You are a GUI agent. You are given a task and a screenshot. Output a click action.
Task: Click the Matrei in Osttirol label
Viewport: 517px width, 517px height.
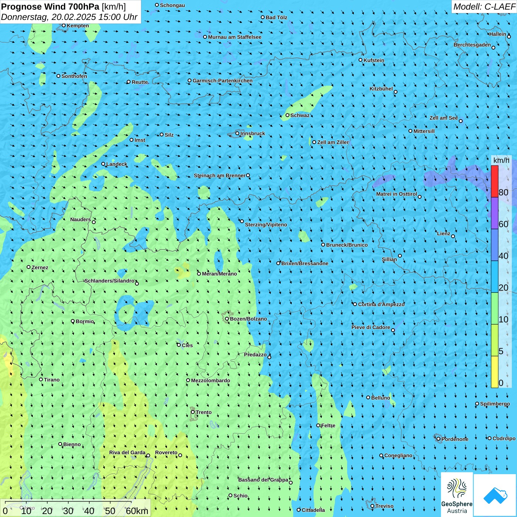coord(397,194)
